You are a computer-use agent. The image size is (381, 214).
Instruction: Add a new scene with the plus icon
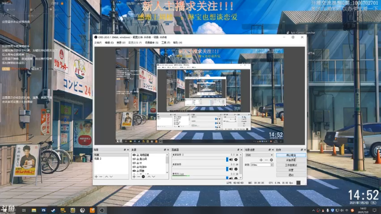pyautogui.click(x=96, y=177)
